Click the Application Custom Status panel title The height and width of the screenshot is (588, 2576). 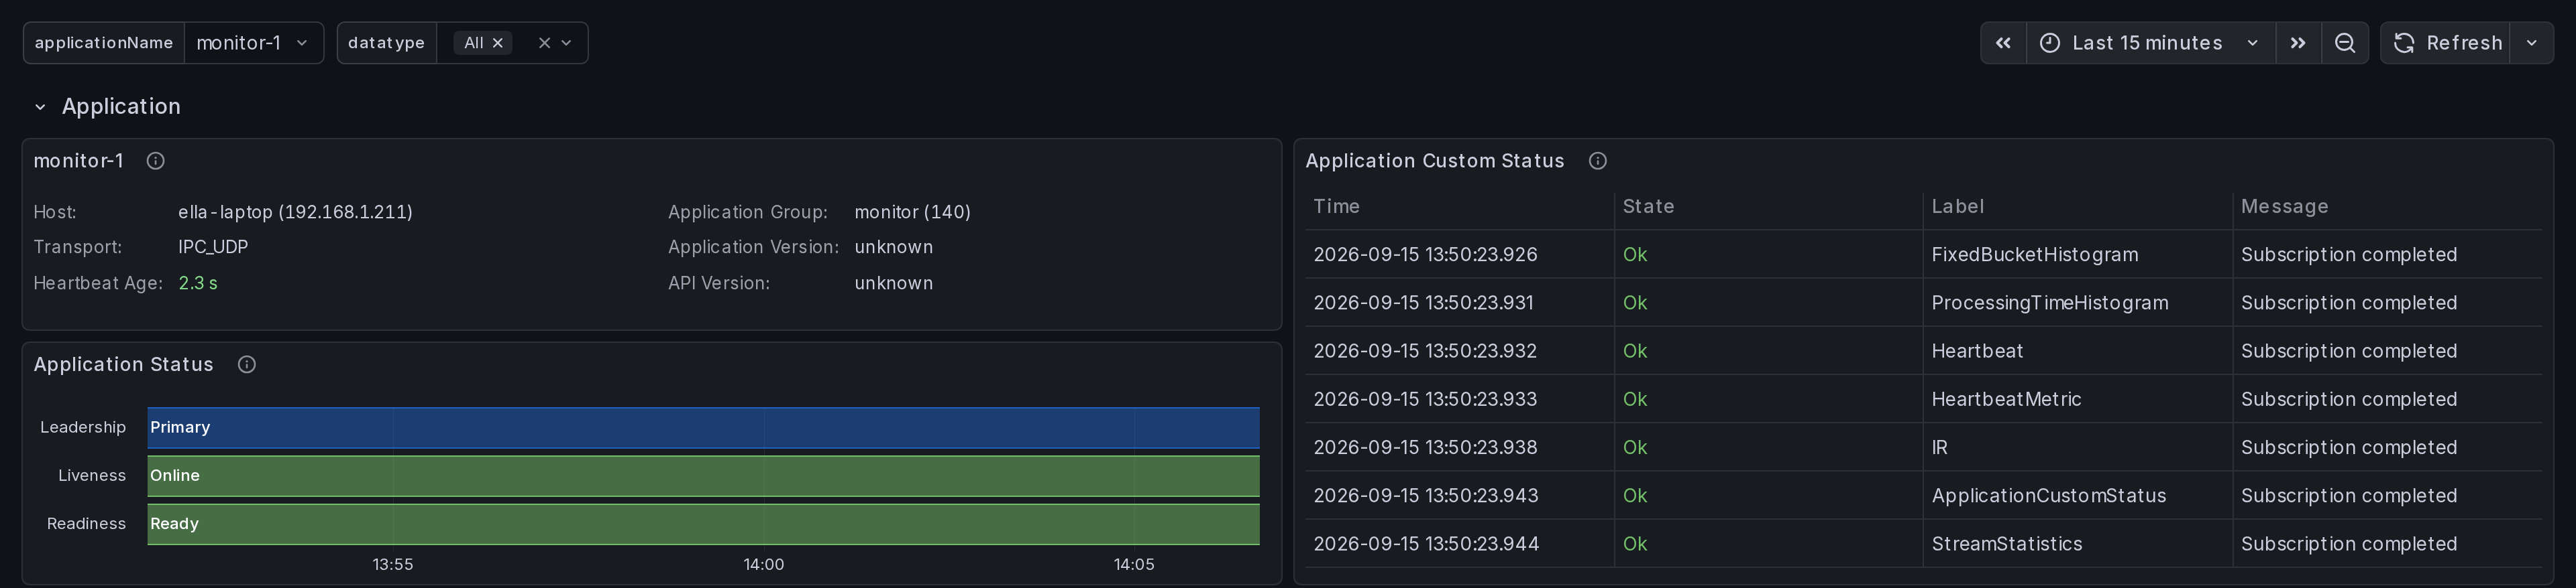(1434, 161)
